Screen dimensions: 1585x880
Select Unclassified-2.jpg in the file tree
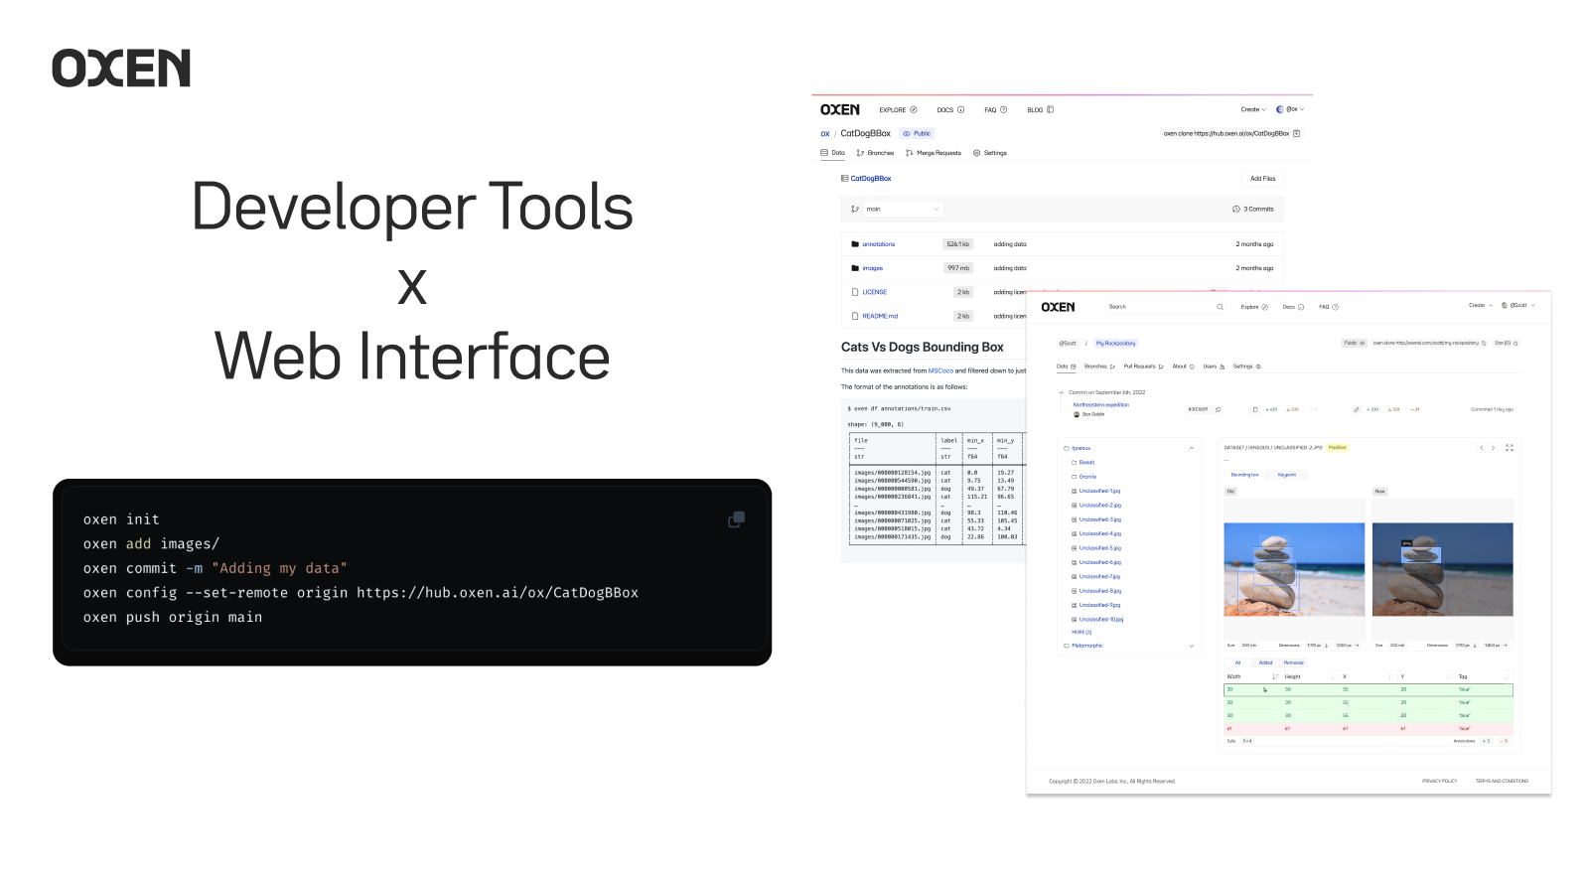(x=1099, y=506)
